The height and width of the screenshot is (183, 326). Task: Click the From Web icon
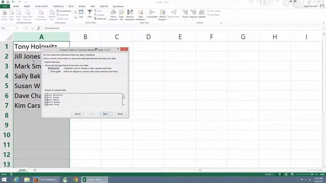11,15
